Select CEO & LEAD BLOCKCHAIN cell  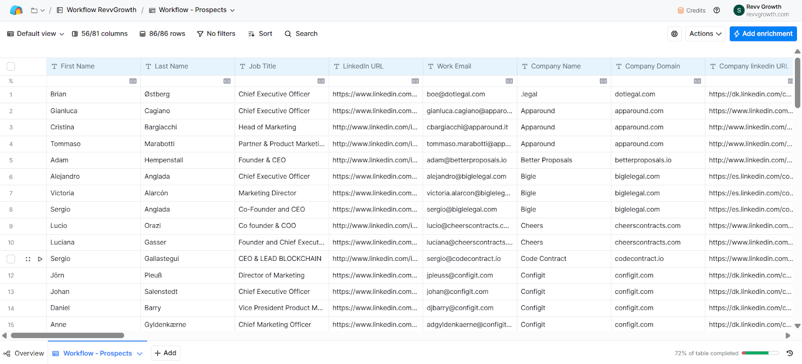pyautogui.click(x=282, y=259)
